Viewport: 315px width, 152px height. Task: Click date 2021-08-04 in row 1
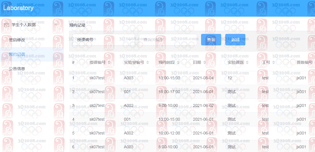click(203, 78)
